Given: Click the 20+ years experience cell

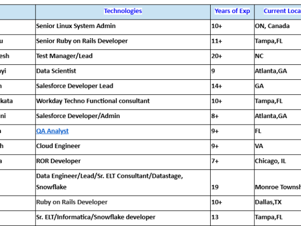Looking at the screenshot, I should (232, 57).
